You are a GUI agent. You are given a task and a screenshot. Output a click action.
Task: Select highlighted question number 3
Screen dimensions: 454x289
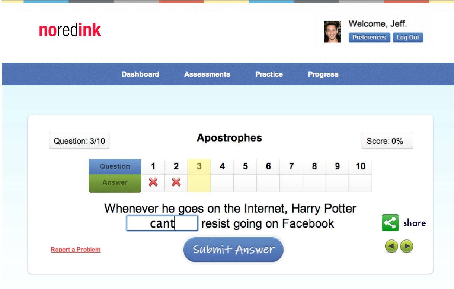click(x=199, y=166)
